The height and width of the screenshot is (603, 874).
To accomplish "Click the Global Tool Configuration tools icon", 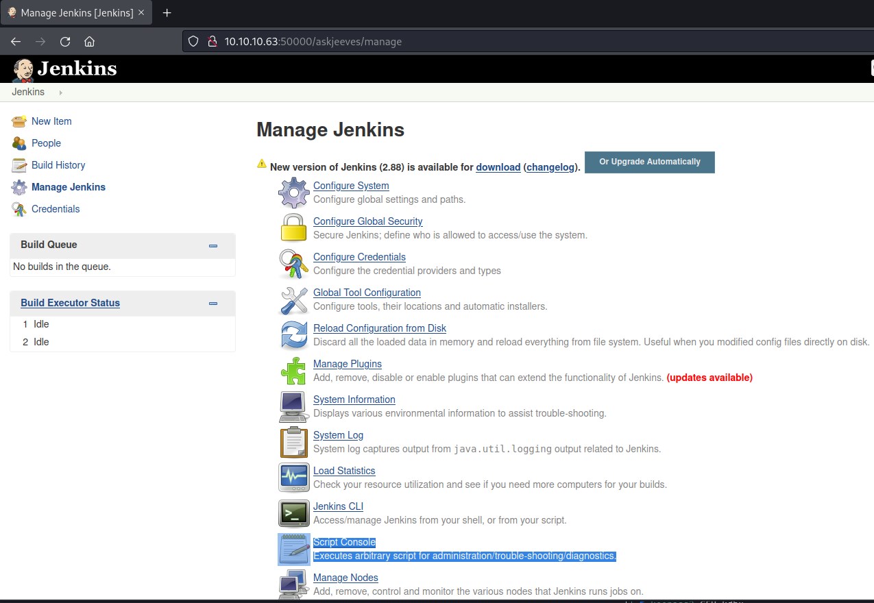I will (x=294, y=299).
